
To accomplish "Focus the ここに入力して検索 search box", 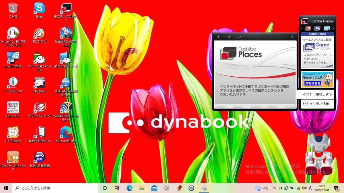I will (x=55, y=188).
